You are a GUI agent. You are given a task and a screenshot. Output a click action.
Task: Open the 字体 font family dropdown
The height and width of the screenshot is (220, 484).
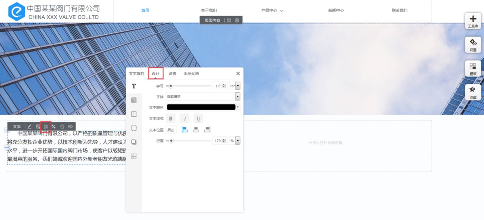click(238, 96)
